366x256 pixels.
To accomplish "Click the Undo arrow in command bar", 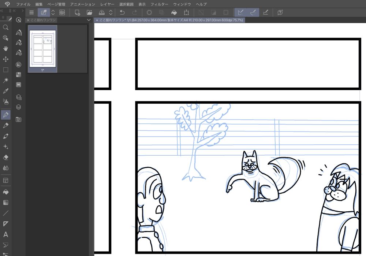I will point(122,12).
